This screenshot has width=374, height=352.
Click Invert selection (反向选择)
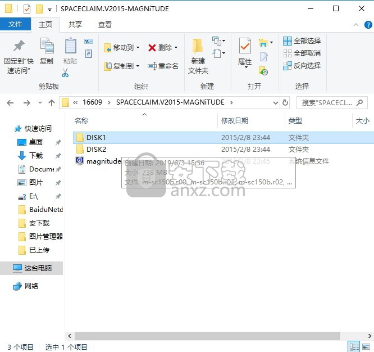click(302, 66)
